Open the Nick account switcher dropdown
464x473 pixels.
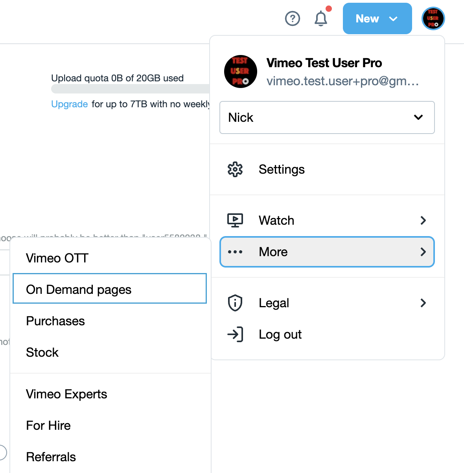click(x=327, y=117)
